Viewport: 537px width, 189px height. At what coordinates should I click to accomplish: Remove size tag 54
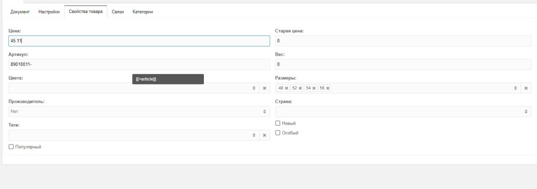coord(314,88)
